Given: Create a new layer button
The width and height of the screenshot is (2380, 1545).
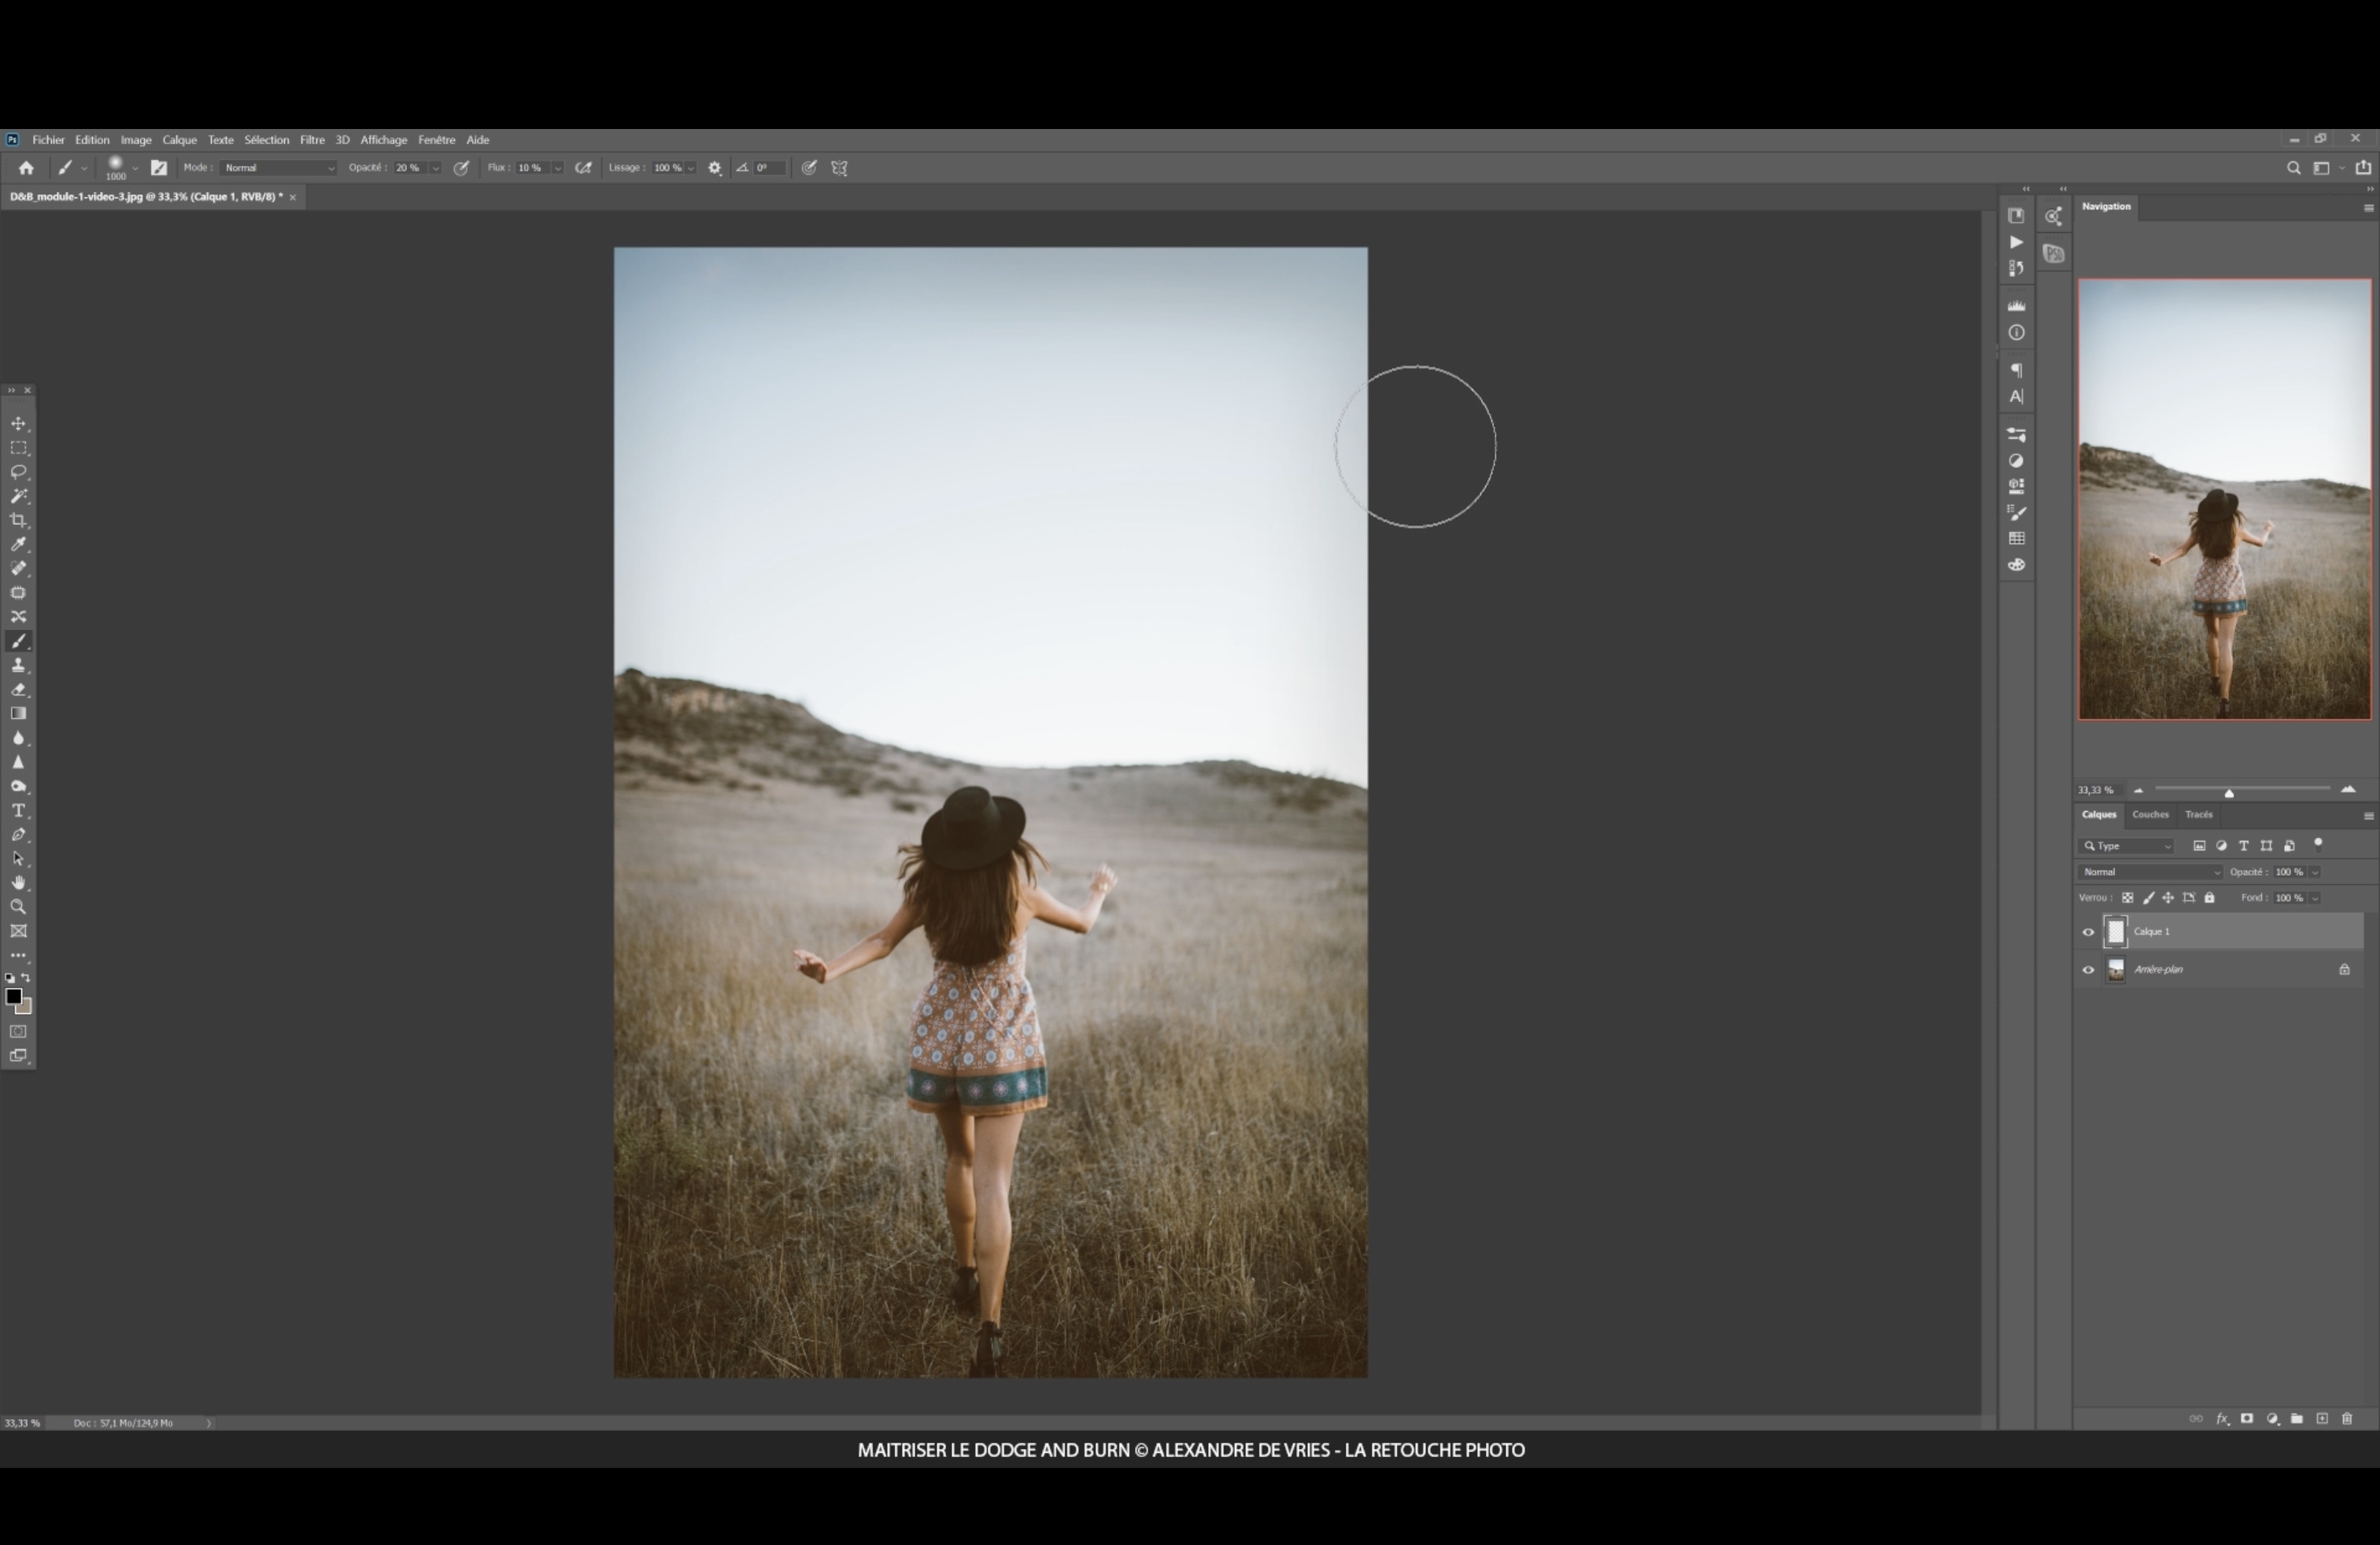Looking at the screenshot, I should [2322, 1419].
